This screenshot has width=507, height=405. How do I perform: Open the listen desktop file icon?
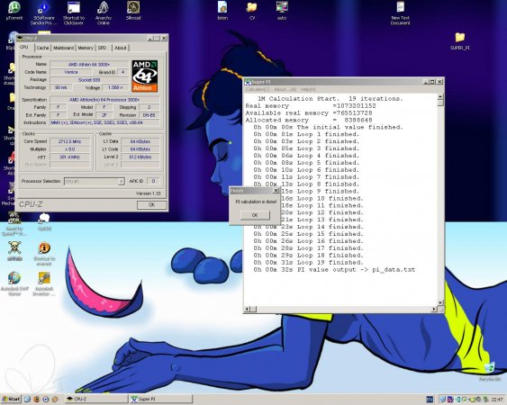[222, 11]
